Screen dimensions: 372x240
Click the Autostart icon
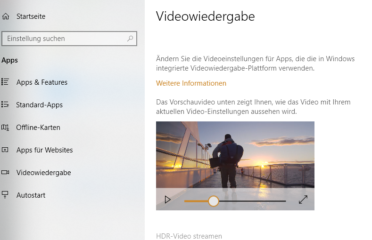point(5,195)
